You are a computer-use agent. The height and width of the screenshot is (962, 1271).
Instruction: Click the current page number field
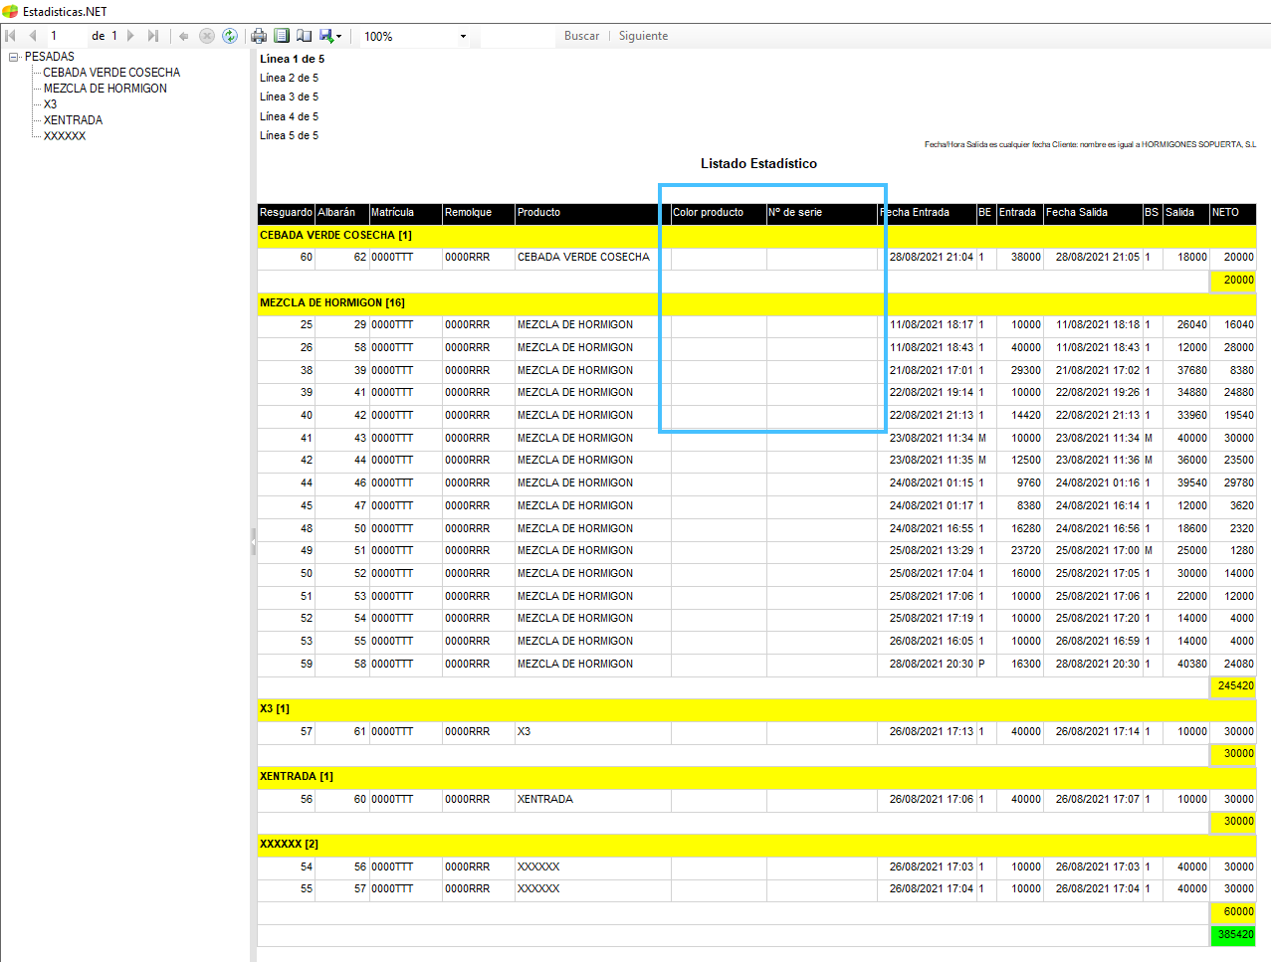point(66,36)
